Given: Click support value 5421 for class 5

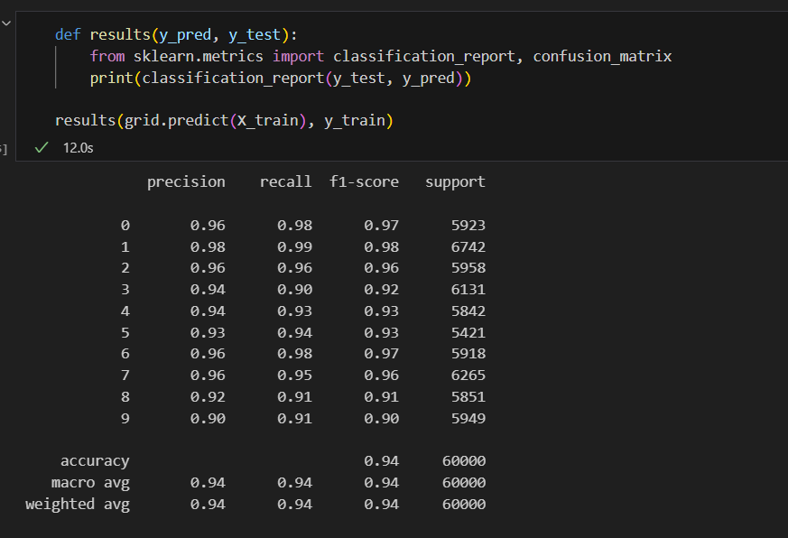Looking at the screenshot, I should click(x=468, y=333).
